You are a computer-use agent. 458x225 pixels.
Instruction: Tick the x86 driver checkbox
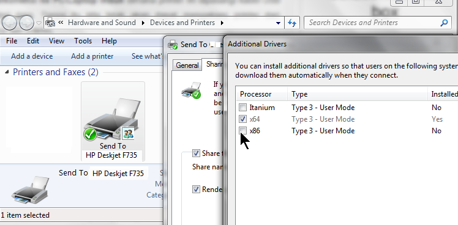point(242,130)
